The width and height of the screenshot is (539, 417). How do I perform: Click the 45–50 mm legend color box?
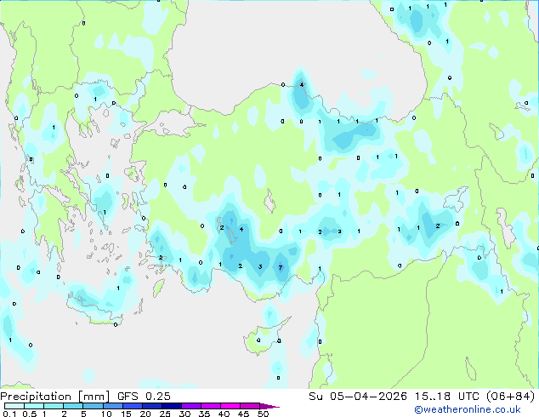[x=250, y=406]
